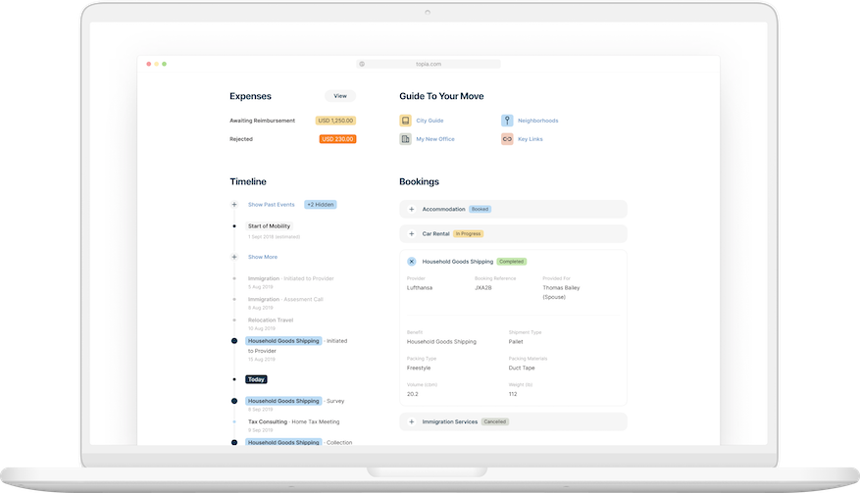
Task: Click the plus icon beside Show Past Events
Action: (234, 205)
